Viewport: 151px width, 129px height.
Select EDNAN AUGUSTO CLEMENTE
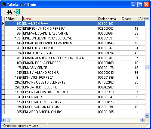(60, 82)
